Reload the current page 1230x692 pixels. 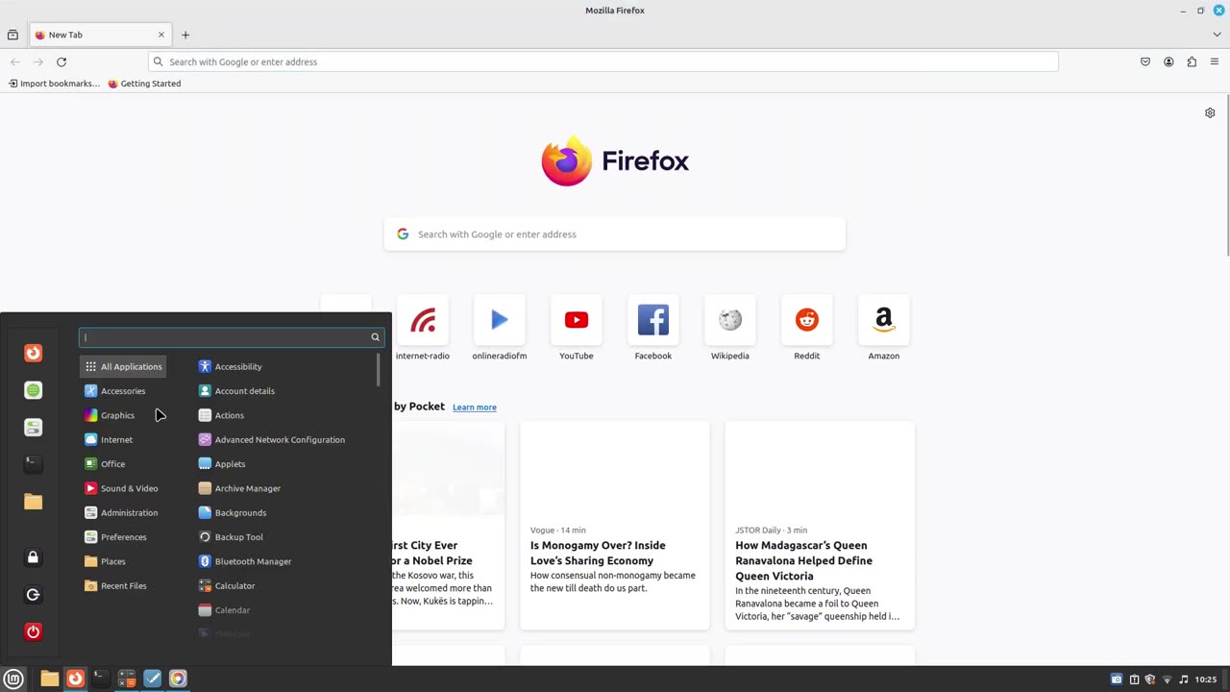61,62
